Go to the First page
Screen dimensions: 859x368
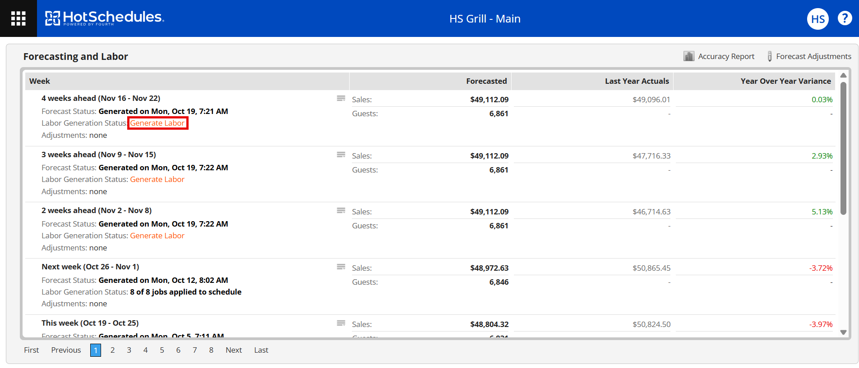pyautogui.click(x=32, y=350)
